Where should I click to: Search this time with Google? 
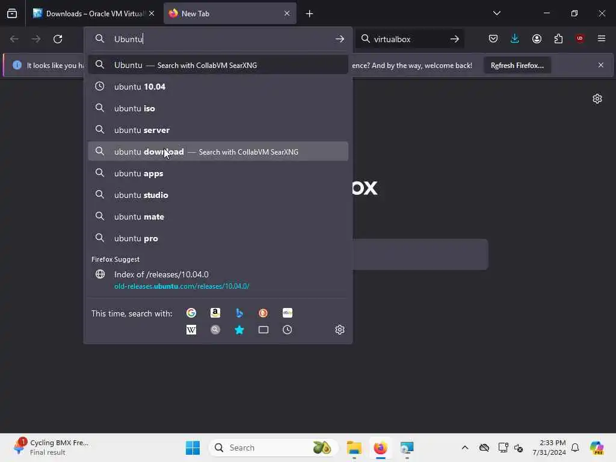point(191,313)
